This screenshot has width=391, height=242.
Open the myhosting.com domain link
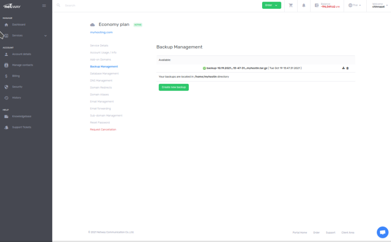pyautogui.click(x=101, y=32)
